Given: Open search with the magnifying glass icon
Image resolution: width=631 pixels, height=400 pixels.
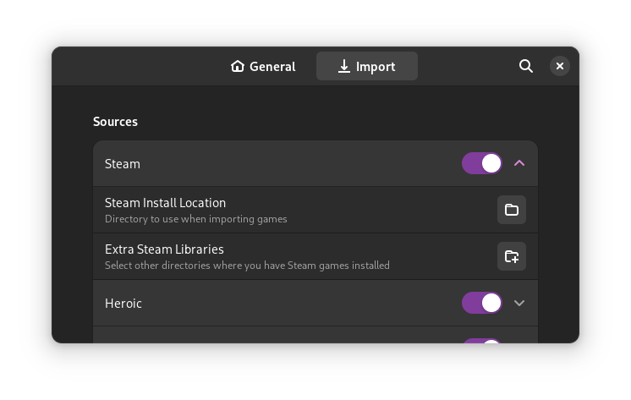Looking at the screenshot, I should point(526,66).
